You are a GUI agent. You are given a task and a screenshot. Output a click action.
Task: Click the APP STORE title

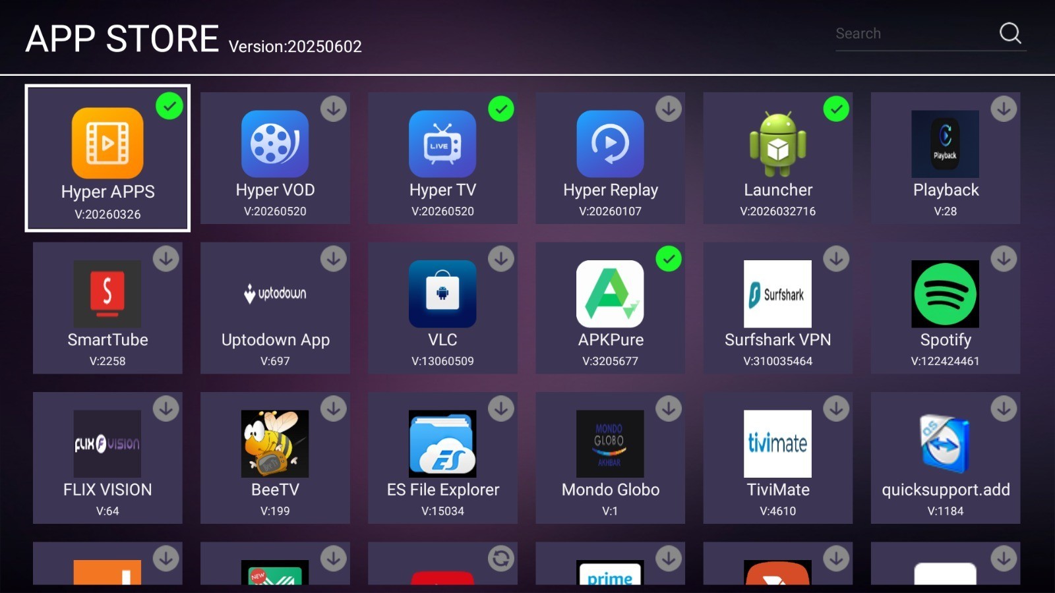click(x=122, y=39)
